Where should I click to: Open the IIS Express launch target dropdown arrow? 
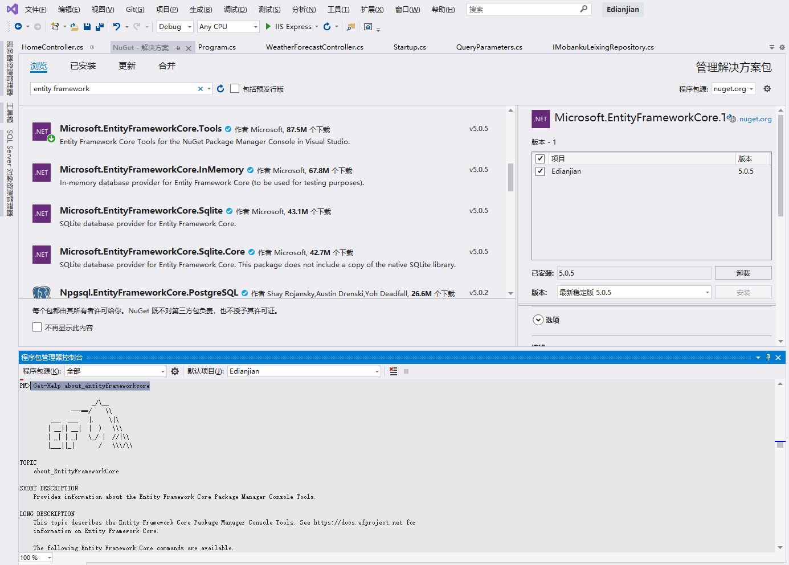tap(317, 27)
